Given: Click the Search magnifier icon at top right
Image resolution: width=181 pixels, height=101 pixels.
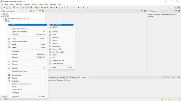Looking at the screenshot, I should click(x=169, y=8).
